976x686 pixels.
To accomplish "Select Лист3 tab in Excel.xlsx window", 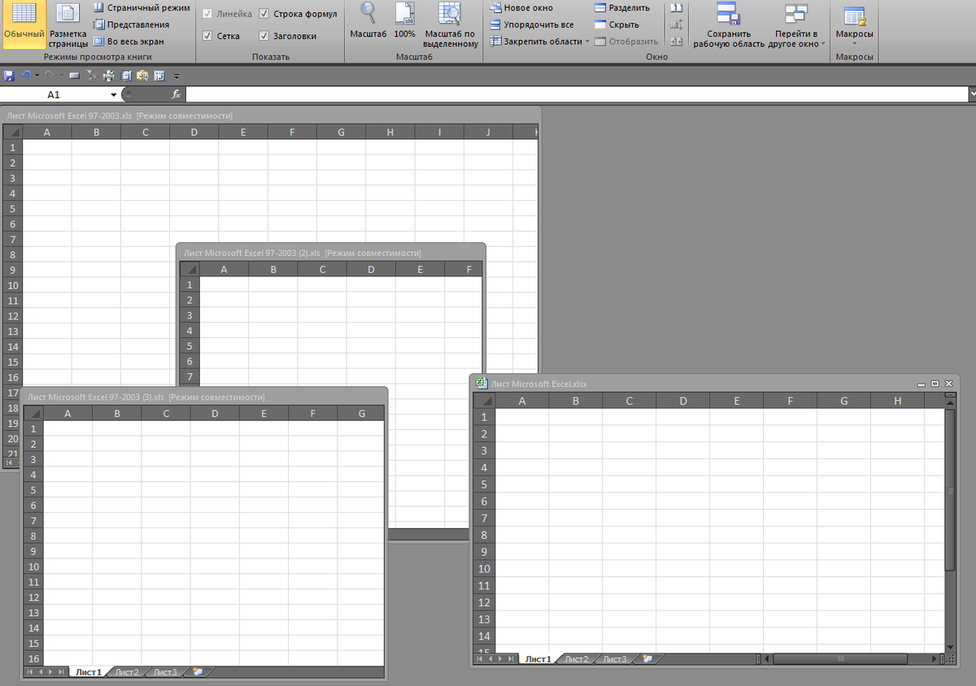I will [615, 658].
